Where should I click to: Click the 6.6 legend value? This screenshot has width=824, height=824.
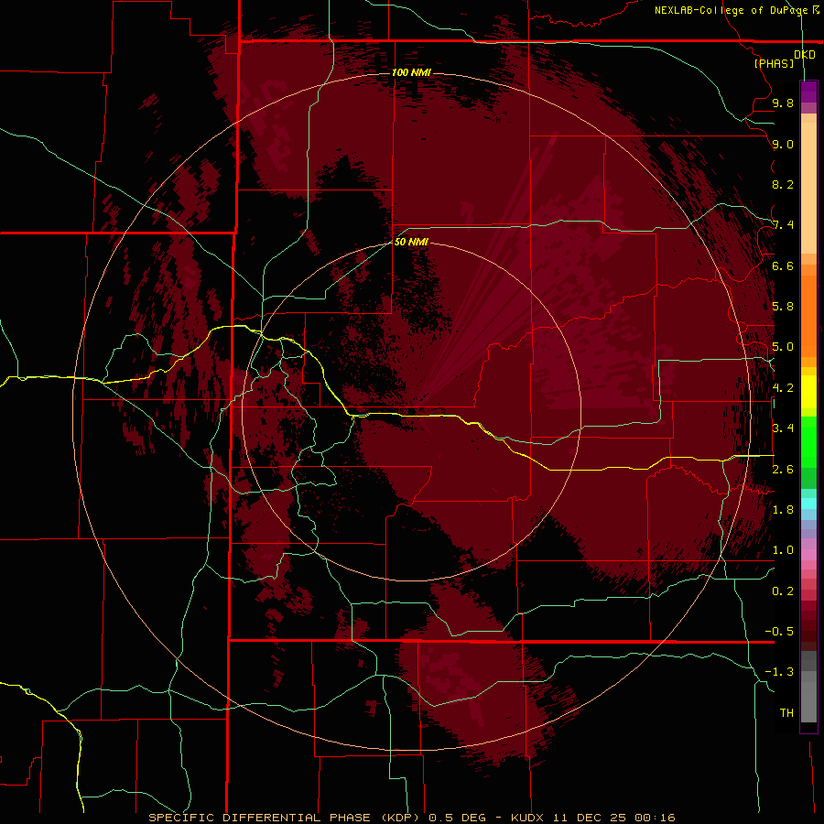783,266
